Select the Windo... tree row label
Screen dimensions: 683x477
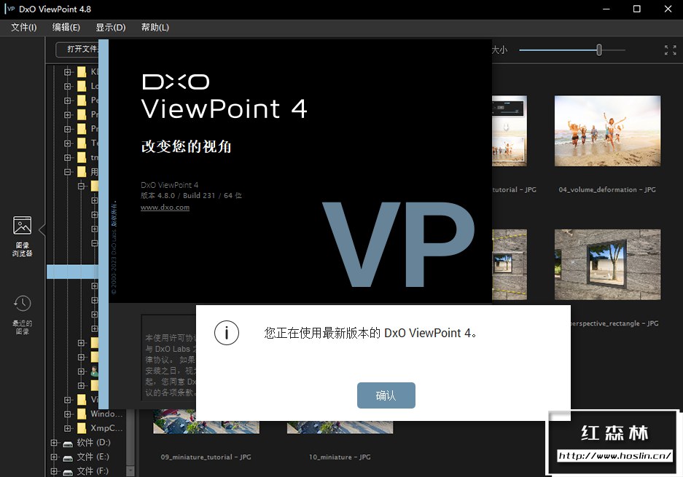coord(106,414)
